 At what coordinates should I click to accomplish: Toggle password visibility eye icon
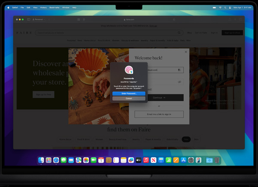pyautogui.click(x=179, y=82)
